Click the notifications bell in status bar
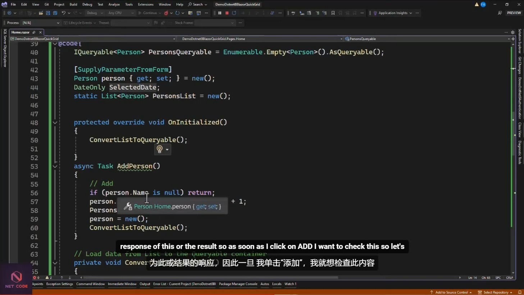The image size is (524, 295). click(x=519, y=292)
